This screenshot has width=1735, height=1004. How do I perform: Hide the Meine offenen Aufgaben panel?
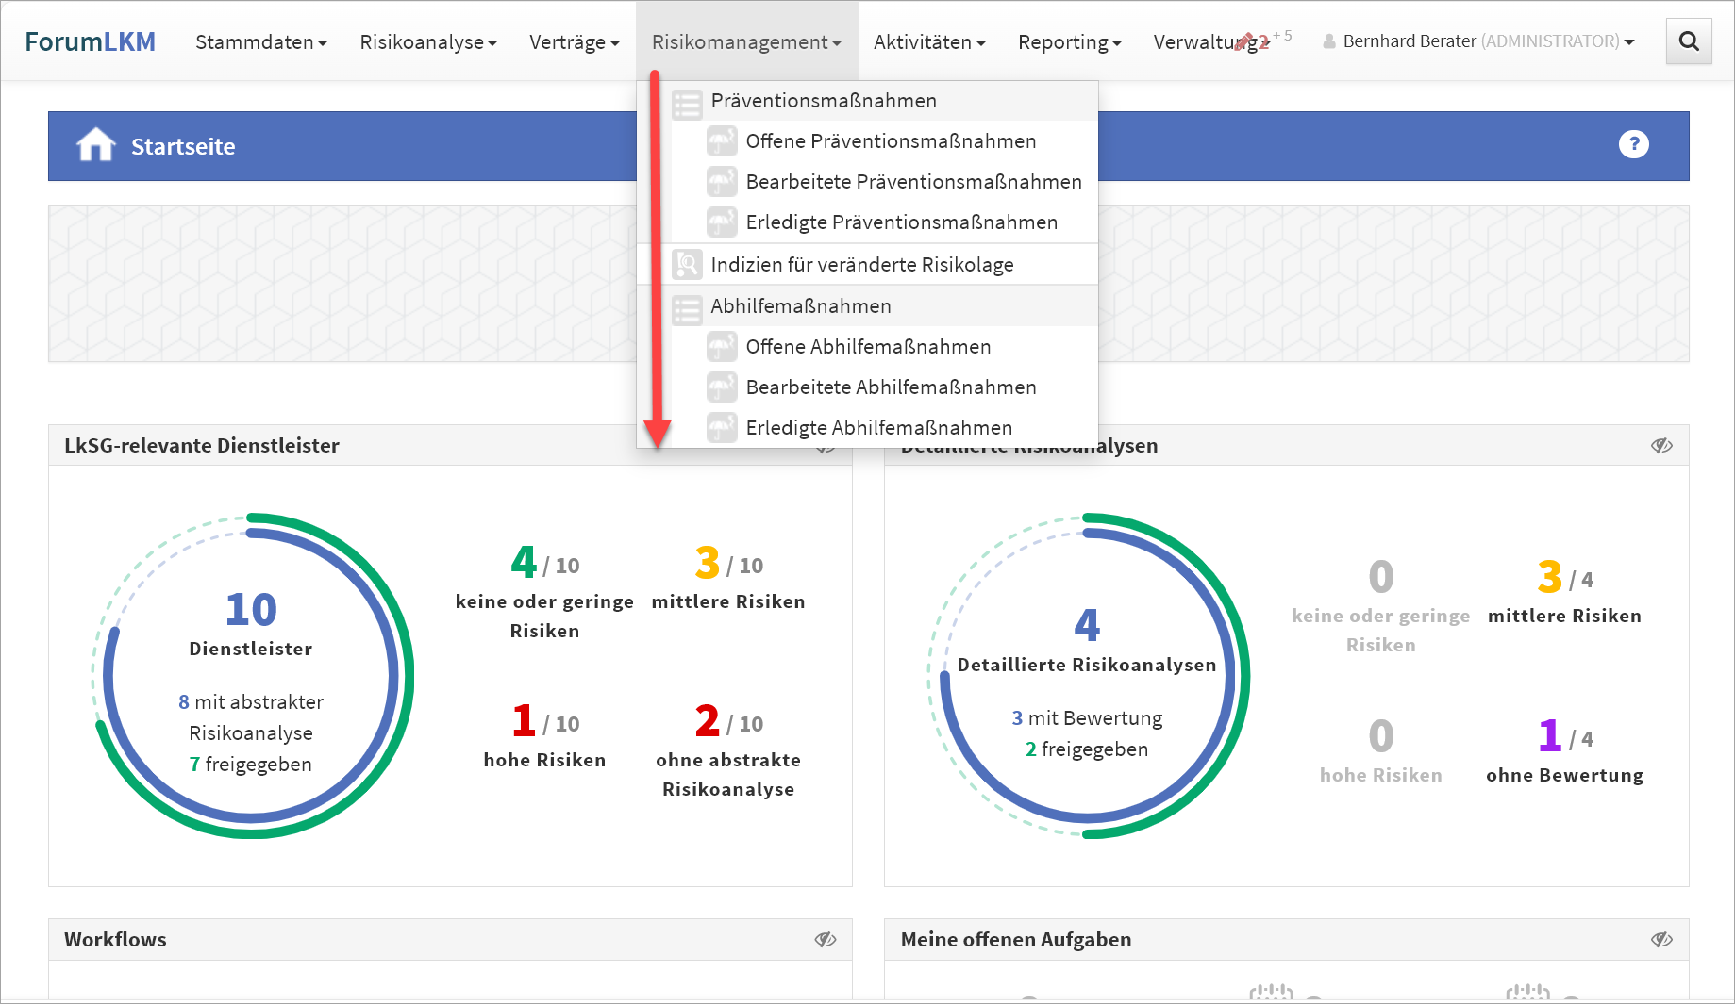point(1661,939)
